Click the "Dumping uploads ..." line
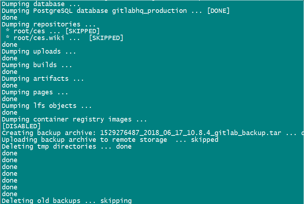 click(39, 51)
